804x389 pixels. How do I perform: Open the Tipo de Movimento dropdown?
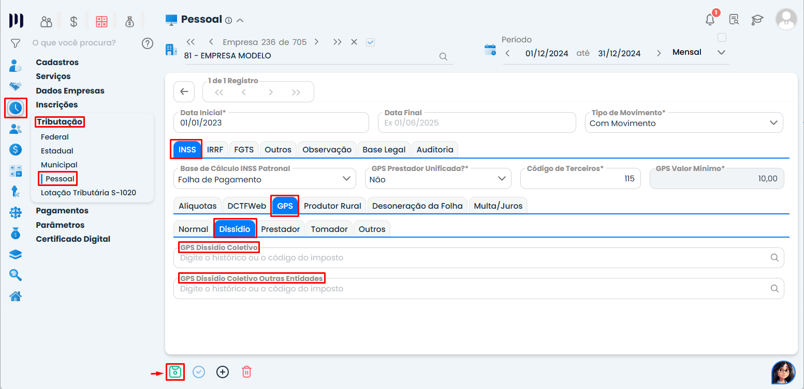coord(773,123)
